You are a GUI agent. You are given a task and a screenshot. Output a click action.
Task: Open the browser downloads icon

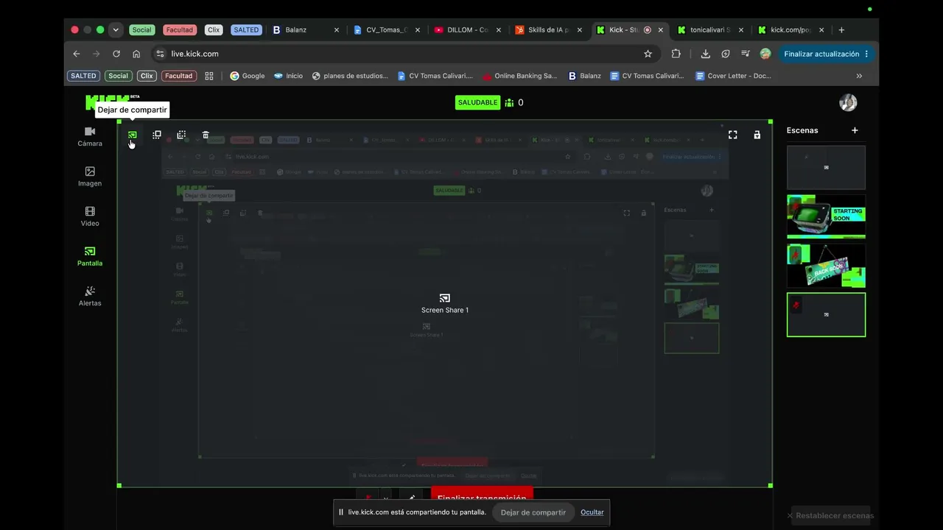[x=705, y=54]
